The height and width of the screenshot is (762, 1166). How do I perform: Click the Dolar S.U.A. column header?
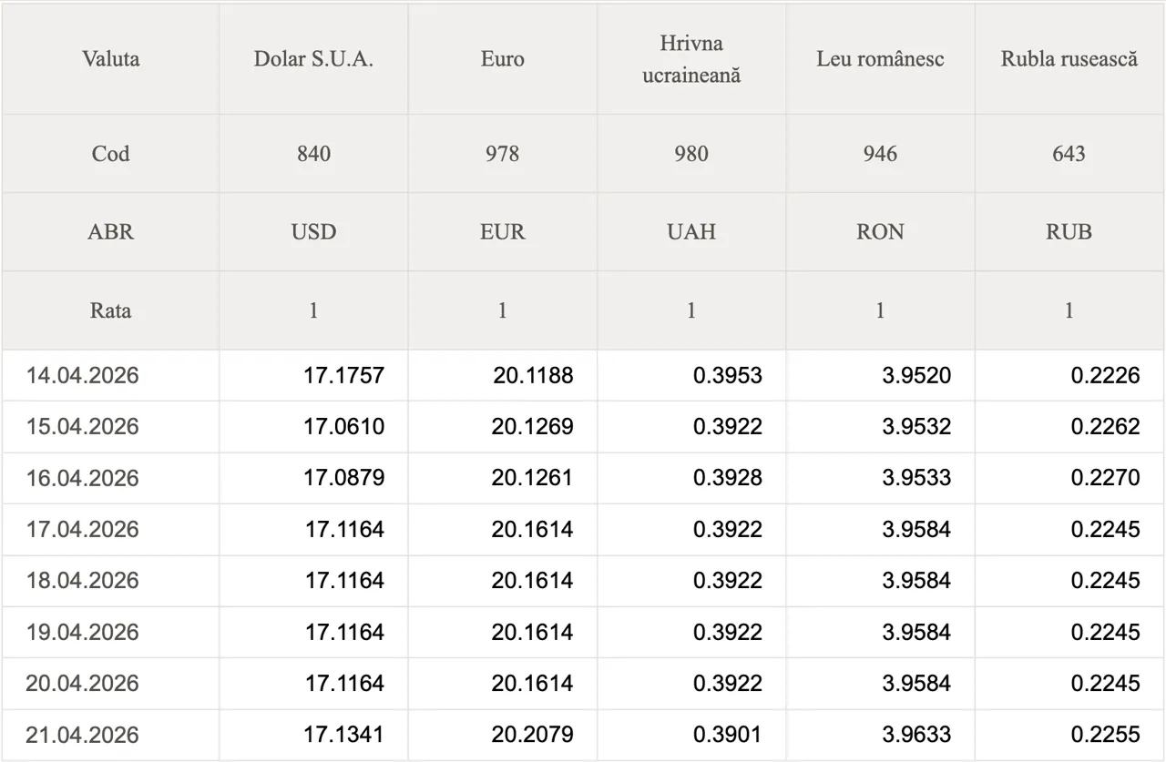coord(313,59)
